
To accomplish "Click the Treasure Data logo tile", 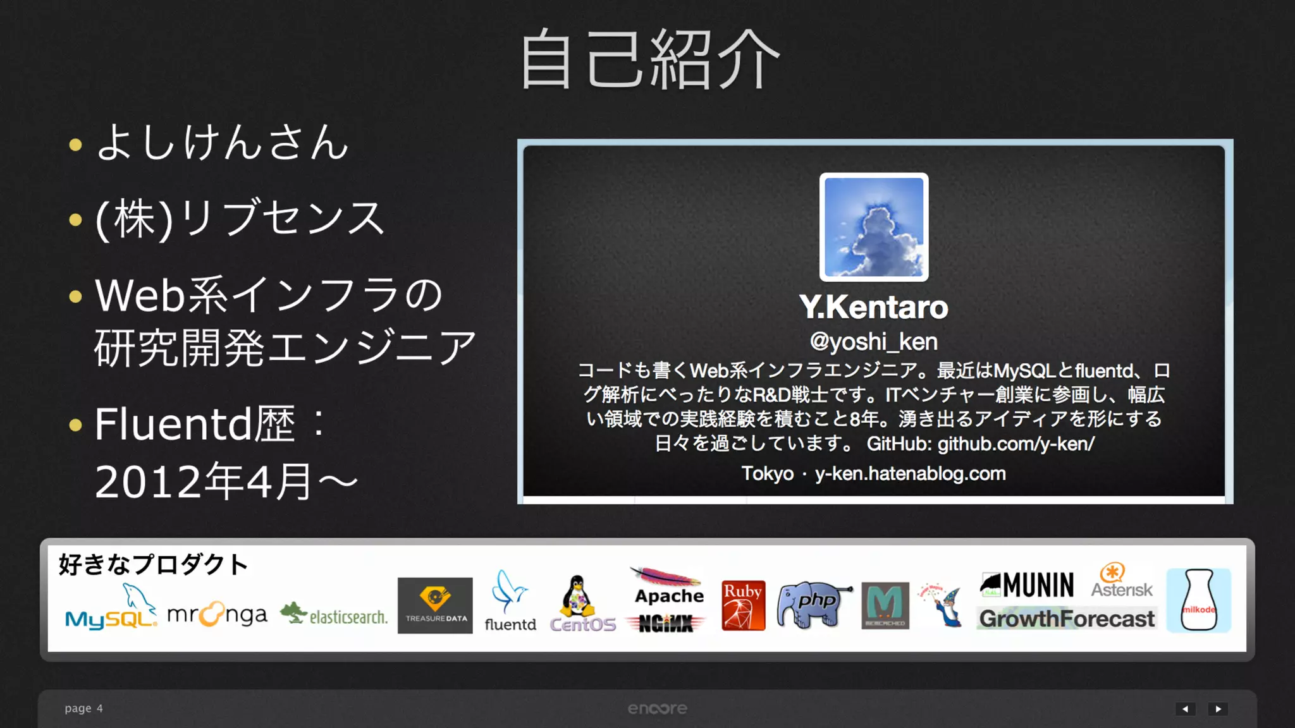I will coord(435,605).
